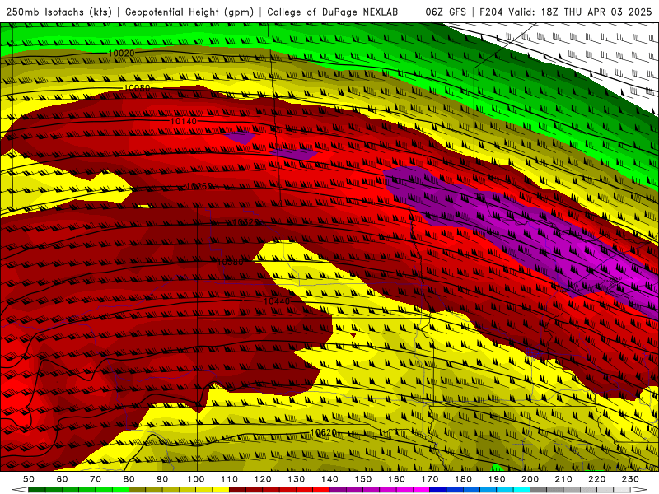
Task: Click the 90 value on the color scale
Action: pos(162,479)
